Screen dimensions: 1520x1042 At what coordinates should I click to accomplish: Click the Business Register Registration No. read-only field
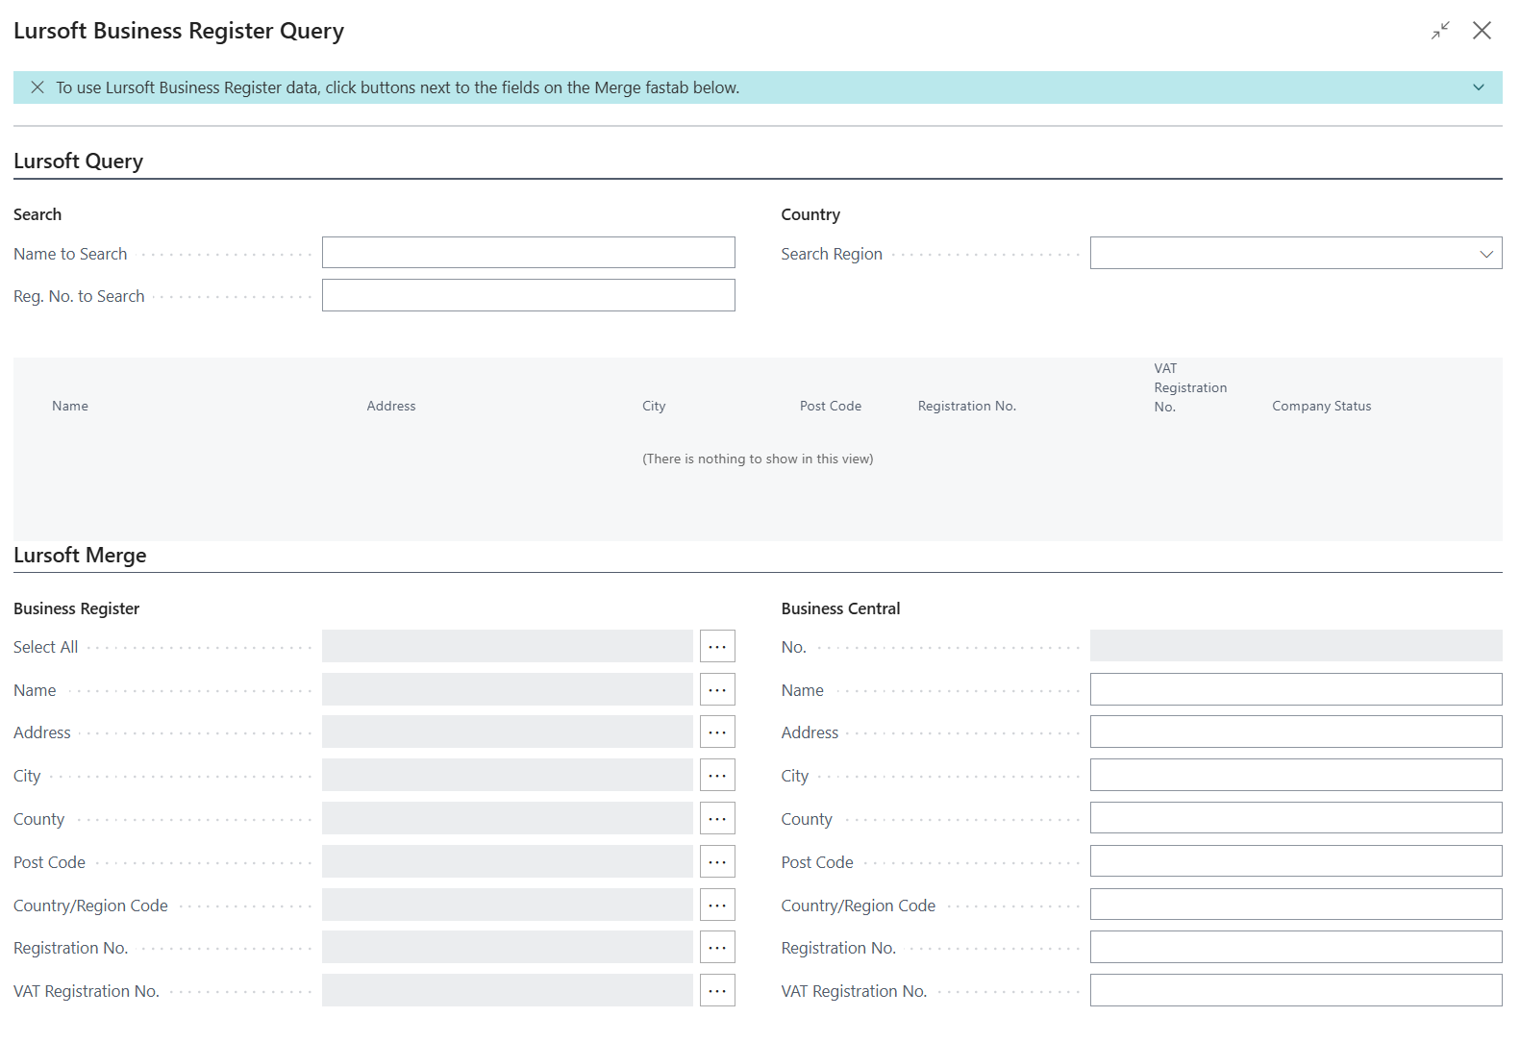coord(508,947)
